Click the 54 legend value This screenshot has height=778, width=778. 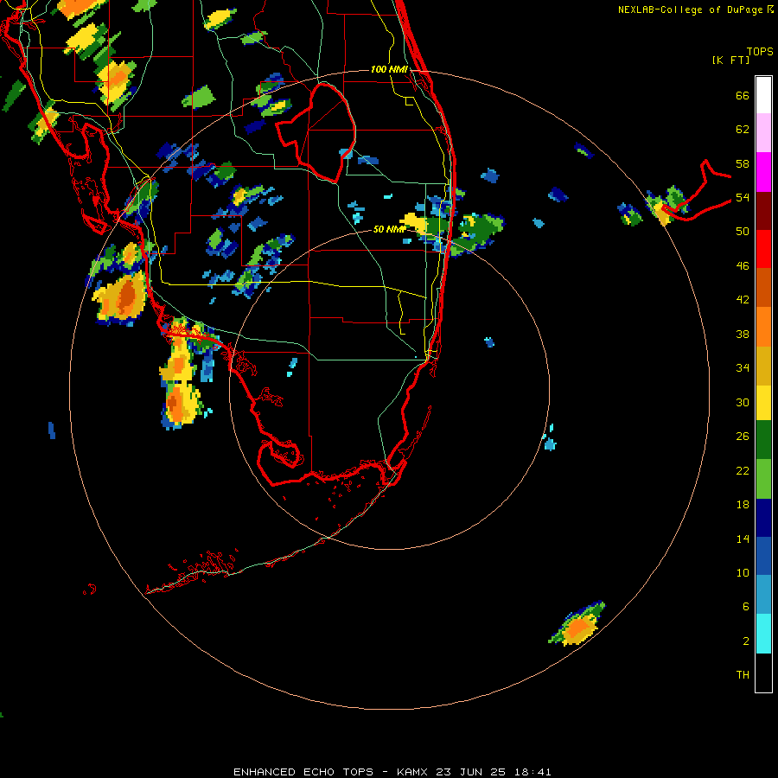[x=743, y=197]
